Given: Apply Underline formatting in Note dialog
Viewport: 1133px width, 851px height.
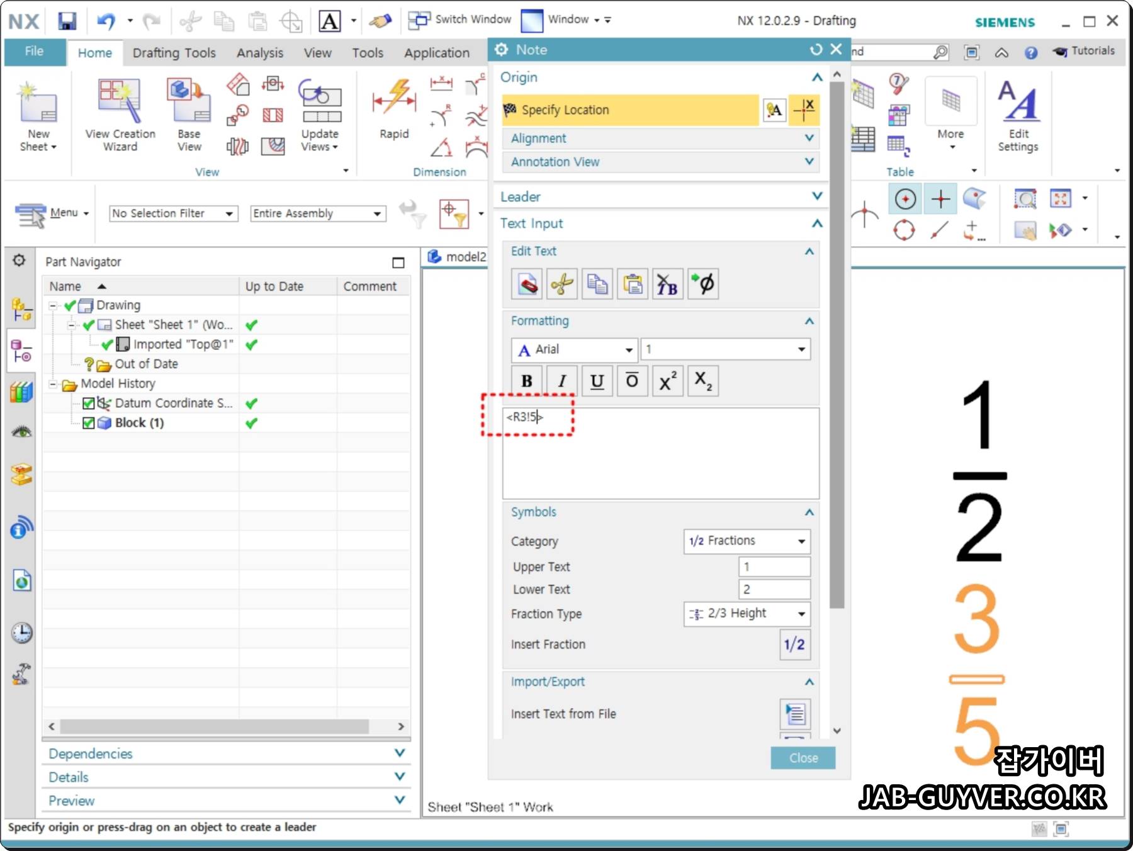Looking at the screenshot, I should tap(597, 381).
